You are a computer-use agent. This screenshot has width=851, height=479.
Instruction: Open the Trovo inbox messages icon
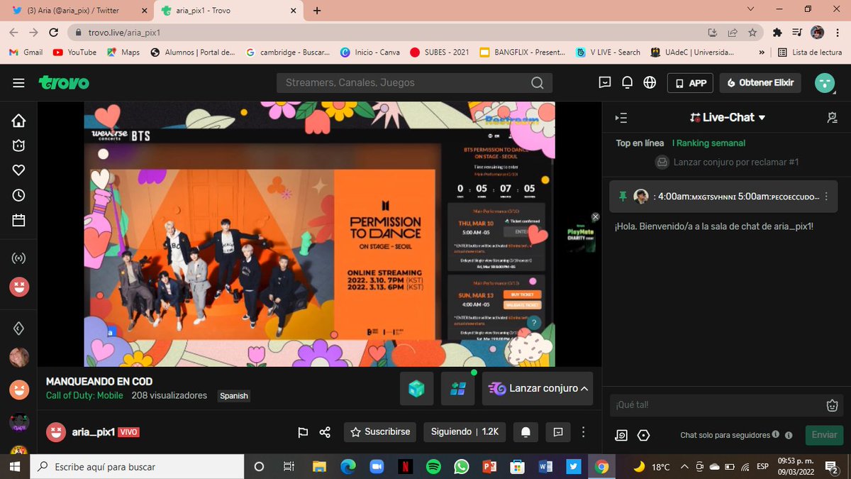[605, 82]
